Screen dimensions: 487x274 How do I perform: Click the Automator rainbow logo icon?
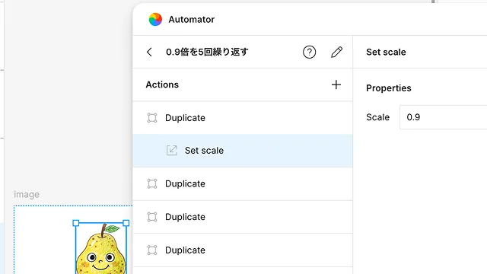155,20
